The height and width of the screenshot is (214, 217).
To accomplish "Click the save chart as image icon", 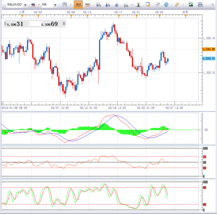I will click(x=191, y=5).
